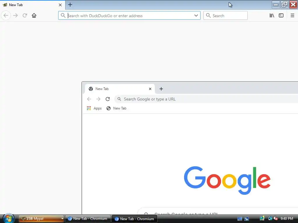
Task: Open Apps in Chromium bookmarks bar
Action: pos(94,108)
